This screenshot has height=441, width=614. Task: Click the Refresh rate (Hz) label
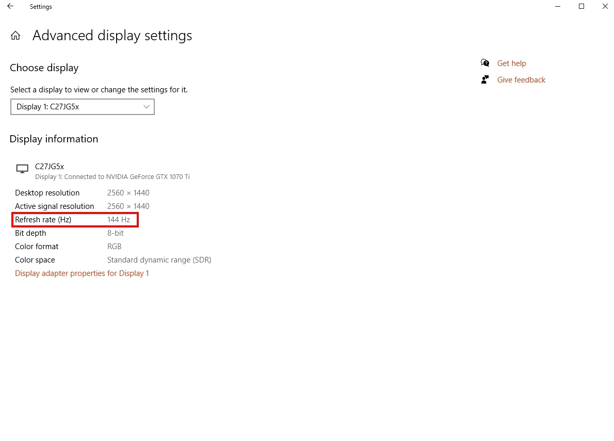(x=43, y=220)
